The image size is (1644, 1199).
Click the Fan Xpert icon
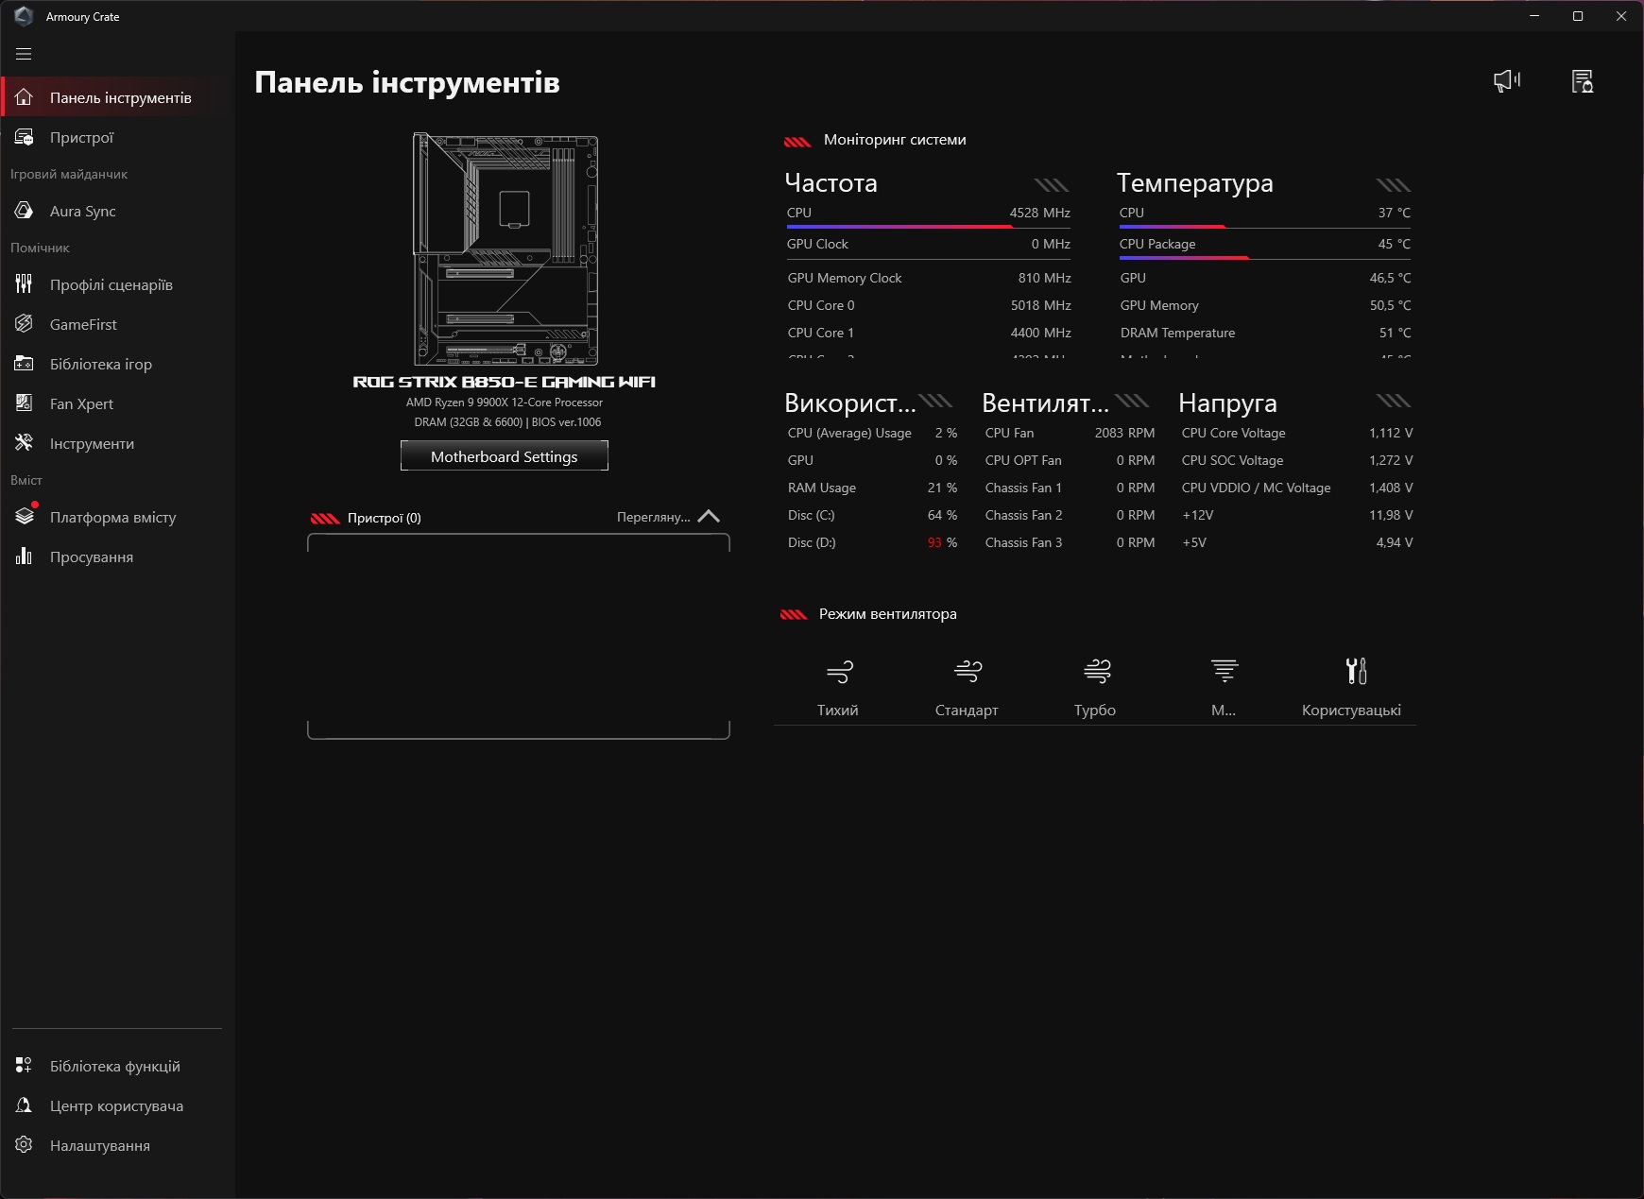(24, 403)
